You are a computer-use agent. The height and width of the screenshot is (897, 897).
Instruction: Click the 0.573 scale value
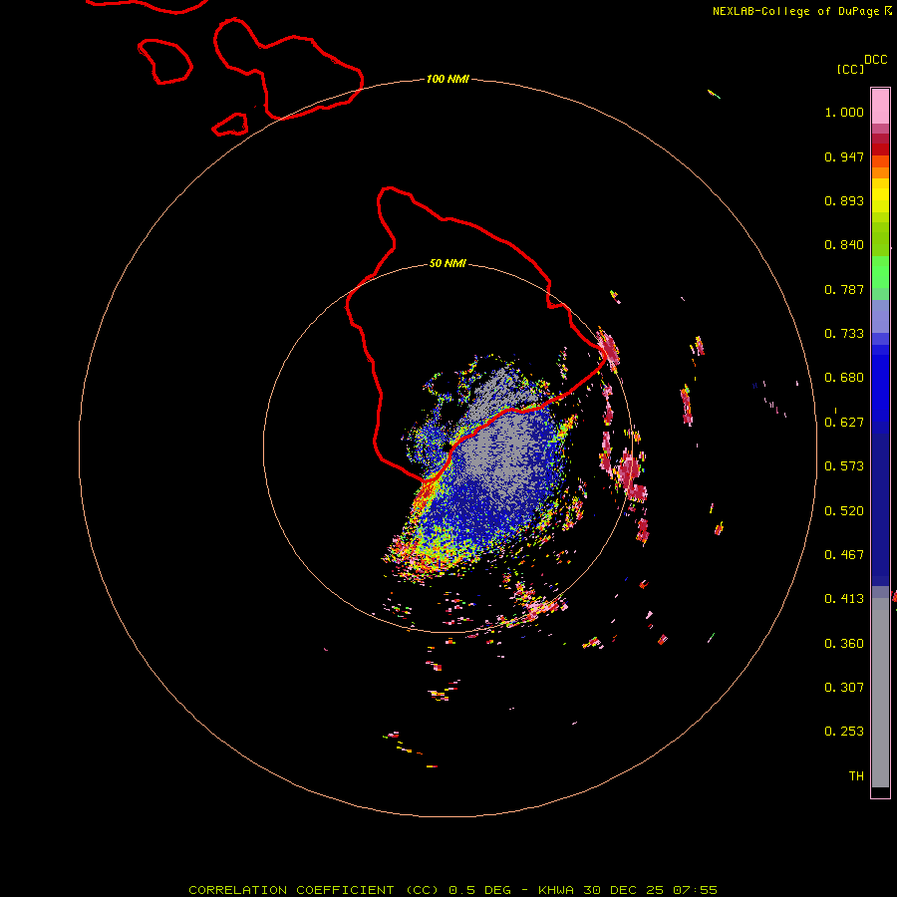tap(844, 466)
